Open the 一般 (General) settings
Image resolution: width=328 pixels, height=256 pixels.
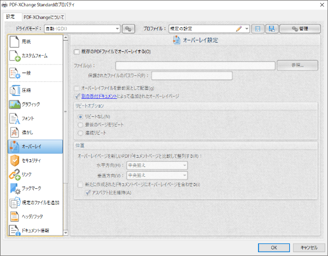35,73
